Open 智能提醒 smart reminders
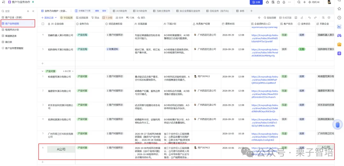344x166 pixels. [270, 18]
